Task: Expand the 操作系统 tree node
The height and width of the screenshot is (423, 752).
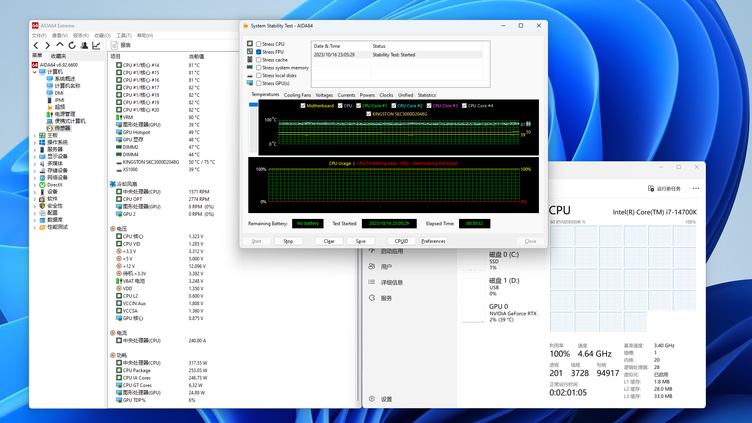Action: pos(35,143)
